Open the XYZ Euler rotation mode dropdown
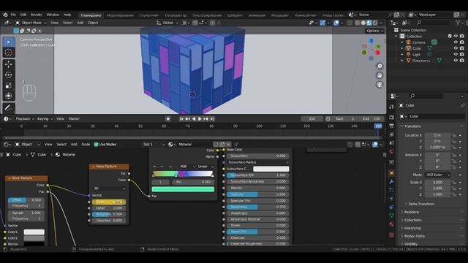 437,175
